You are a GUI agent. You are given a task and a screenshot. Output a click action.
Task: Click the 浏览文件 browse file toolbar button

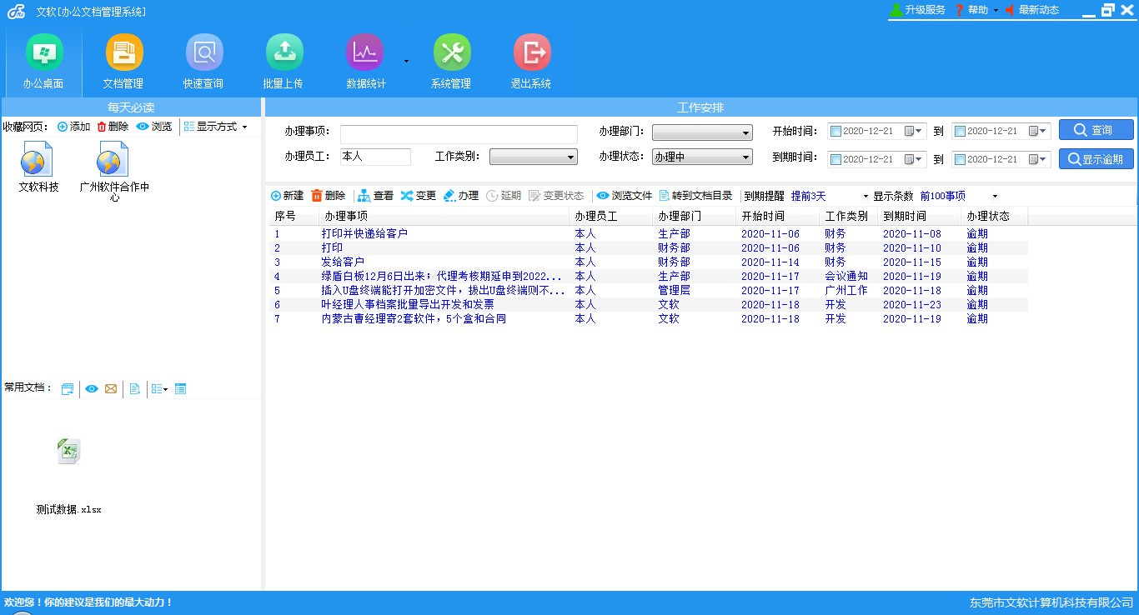coord(625,196)
